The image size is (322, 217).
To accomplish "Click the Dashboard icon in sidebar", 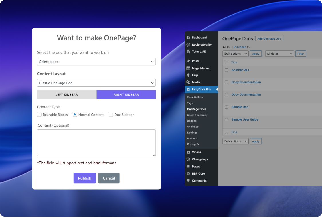I will [x=188, y=38].
